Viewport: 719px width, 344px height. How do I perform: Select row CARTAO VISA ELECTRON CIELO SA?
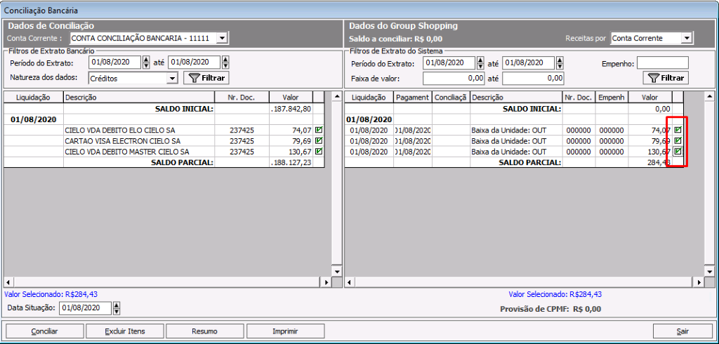pos(164,141)
